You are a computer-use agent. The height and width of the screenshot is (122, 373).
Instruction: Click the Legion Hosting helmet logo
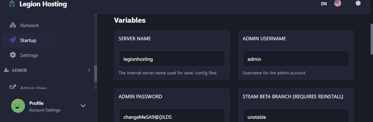[x=12, y=4]
